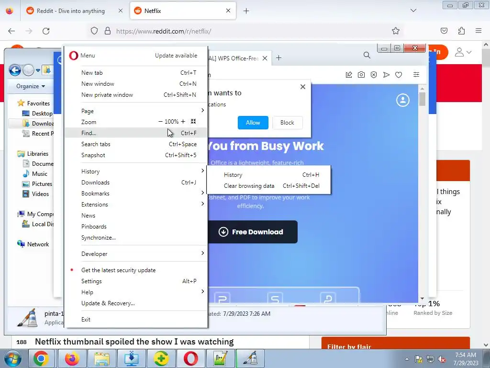Click Firefox's reload button
This screenshot has width=490, height=368.
click(46, 31)
